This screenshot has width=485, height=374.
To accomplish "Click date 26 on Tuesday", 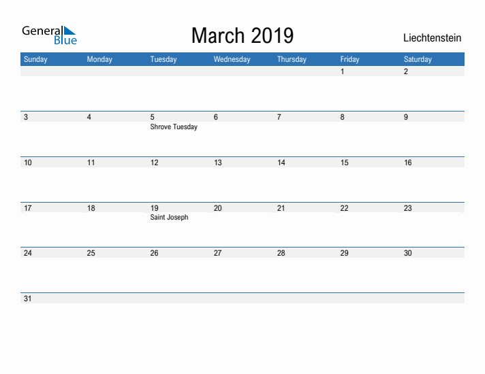I will [x=155, y=253].
